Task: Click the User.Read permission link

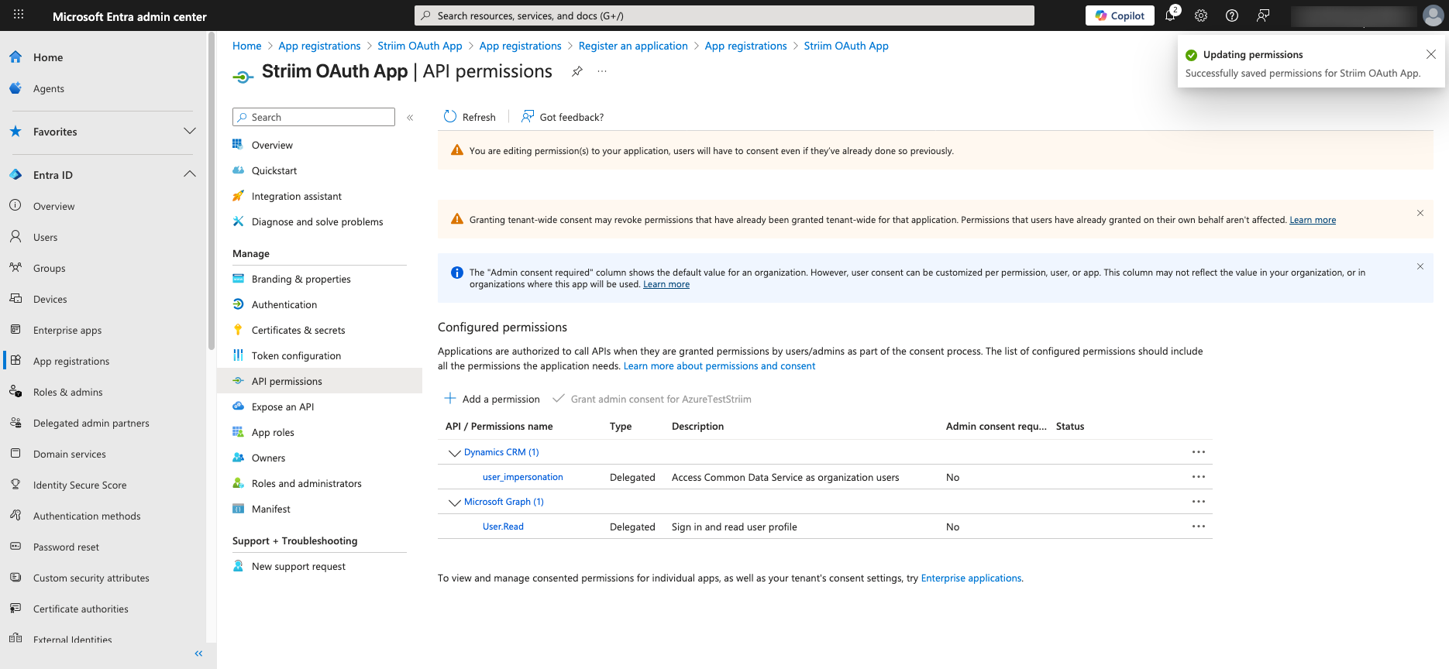Action: click(x=503, y=527)
